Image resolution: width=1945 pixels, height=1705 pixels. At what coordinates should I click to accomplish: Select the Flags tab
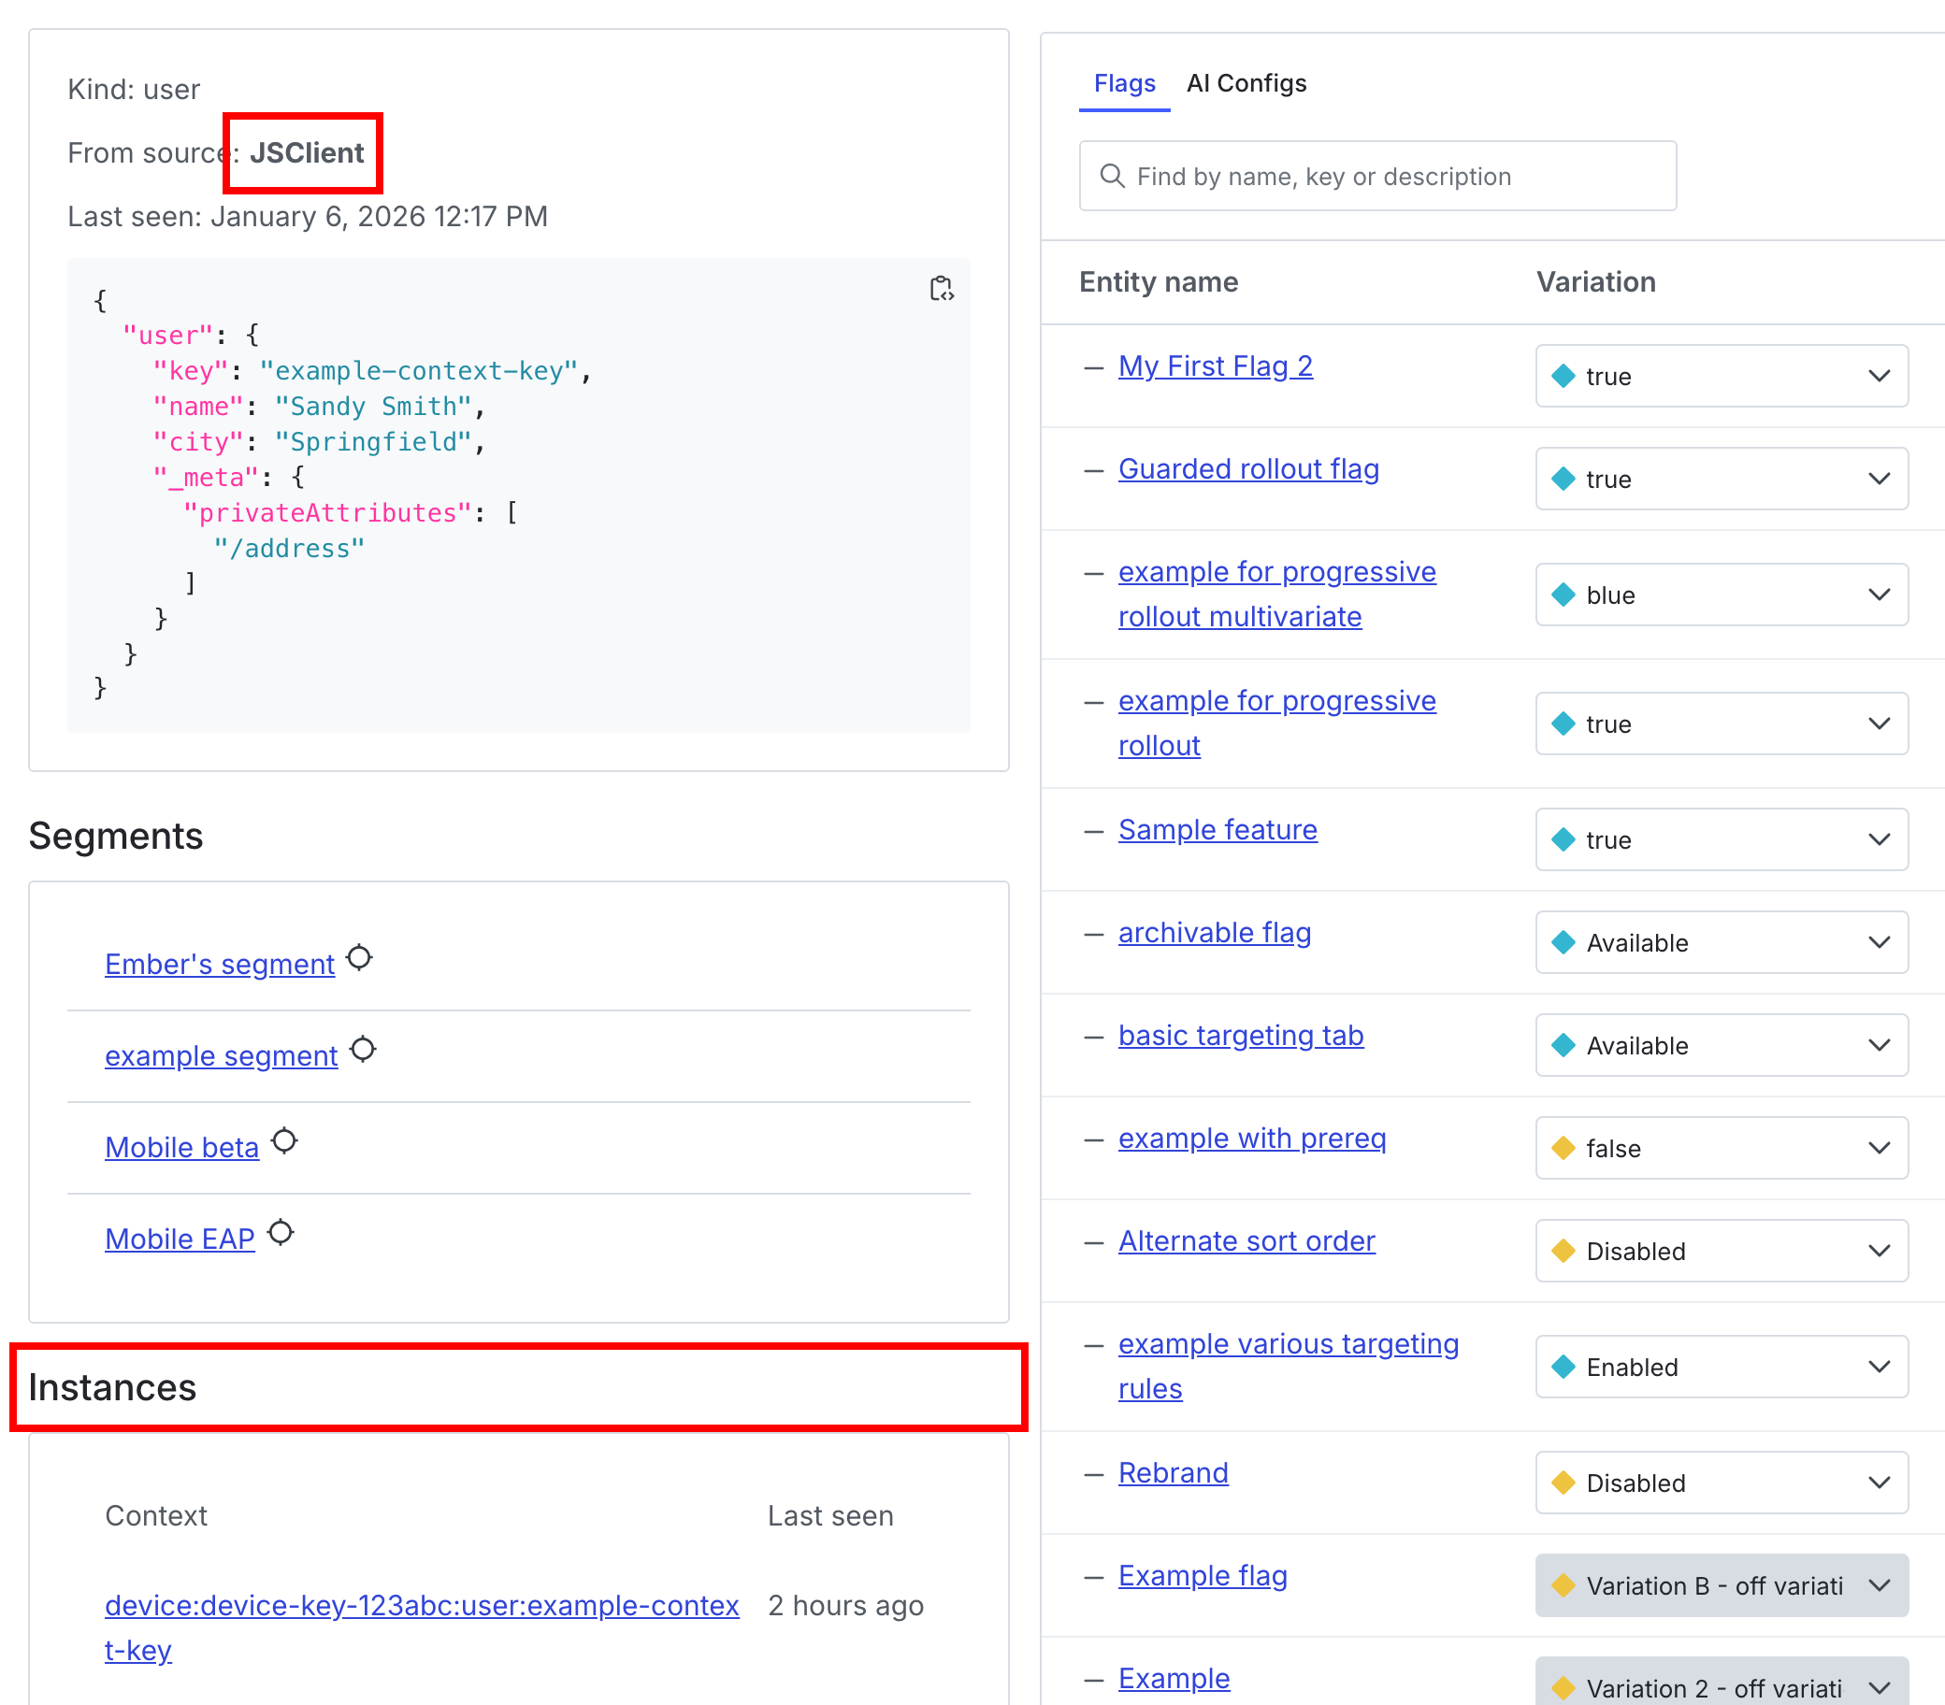[x=1124, y=84]
